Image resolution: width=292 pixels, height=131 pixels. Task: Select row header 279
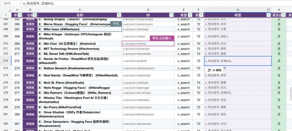[6, 100]
